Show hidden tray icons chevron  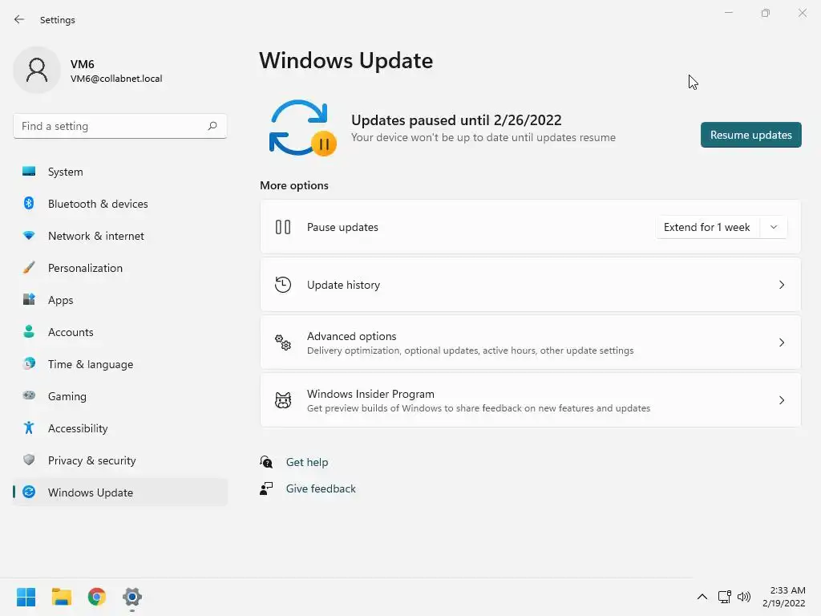click(702, 597)
